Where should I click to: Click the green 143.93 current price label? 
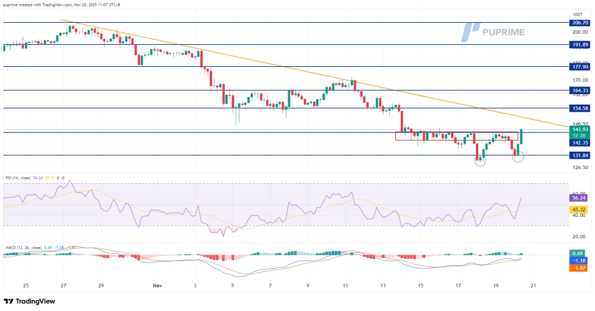(x=579, y=130)
